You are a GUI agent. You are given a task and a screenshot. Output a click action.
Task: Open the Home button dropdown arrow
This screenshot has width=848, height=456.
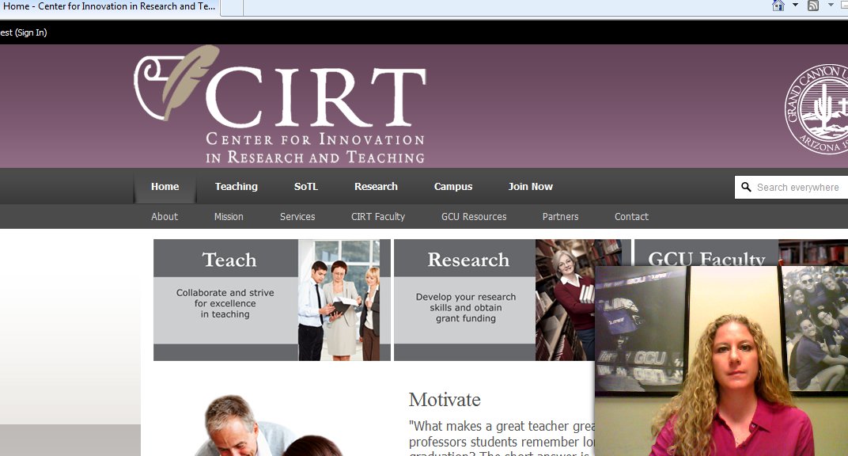point(795,6)
